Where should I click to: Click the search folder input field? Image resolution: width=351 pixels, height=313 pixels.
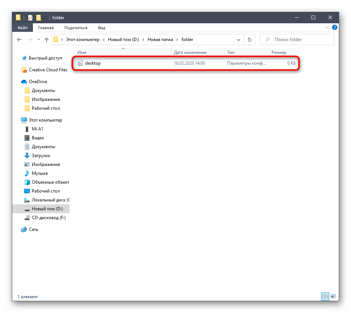(x=297, y=40)
